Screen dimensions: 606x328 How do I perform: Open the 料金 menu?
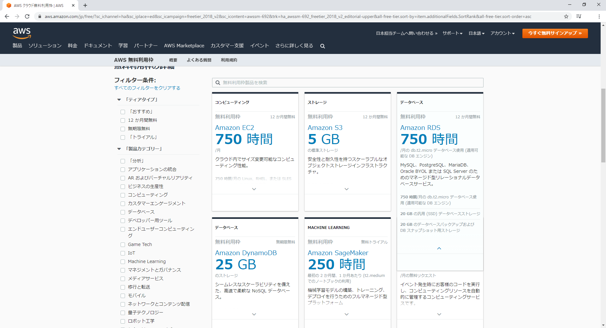point(73,46)
